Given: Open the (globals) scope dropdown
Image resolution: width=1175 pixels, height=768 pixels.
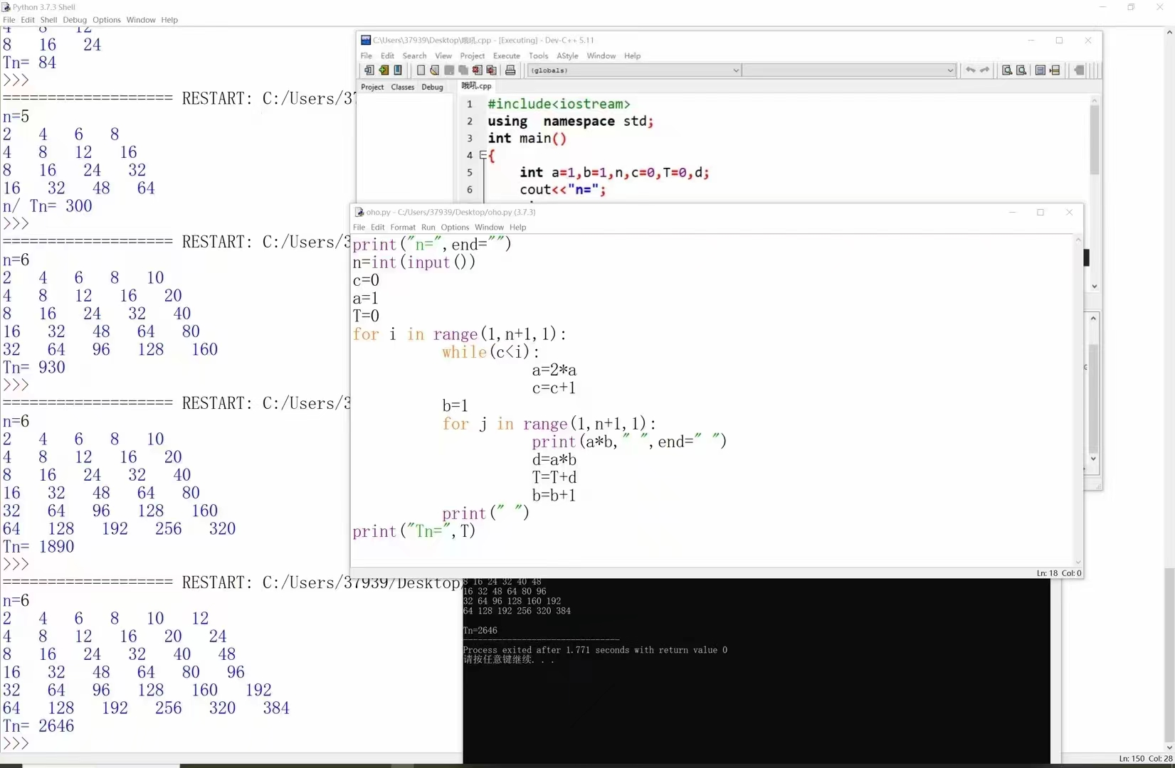Looking at the screenshot, I should click(x=635, y=70).
